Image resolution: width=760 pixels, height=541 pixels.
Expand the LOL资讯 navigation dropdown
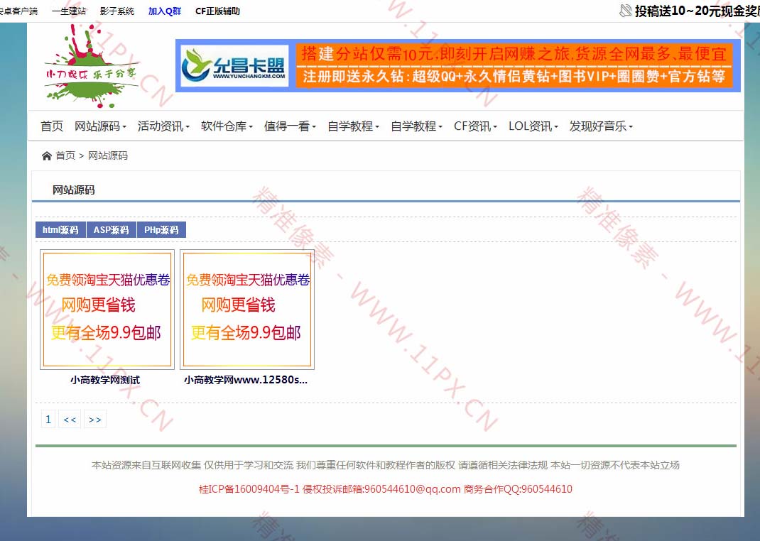pos(533,126)
